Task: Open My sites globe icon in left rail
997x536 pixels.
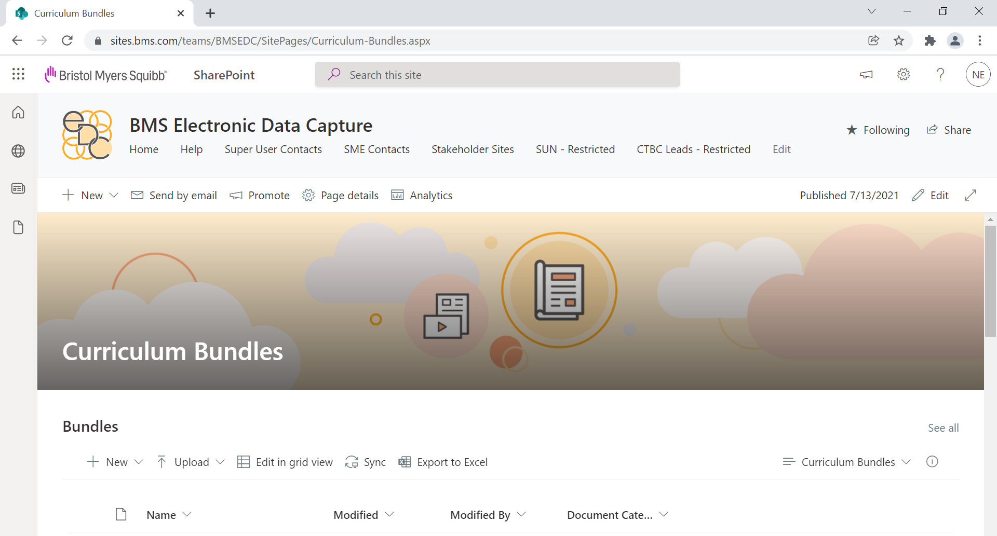Action: (x=18, y=151)
